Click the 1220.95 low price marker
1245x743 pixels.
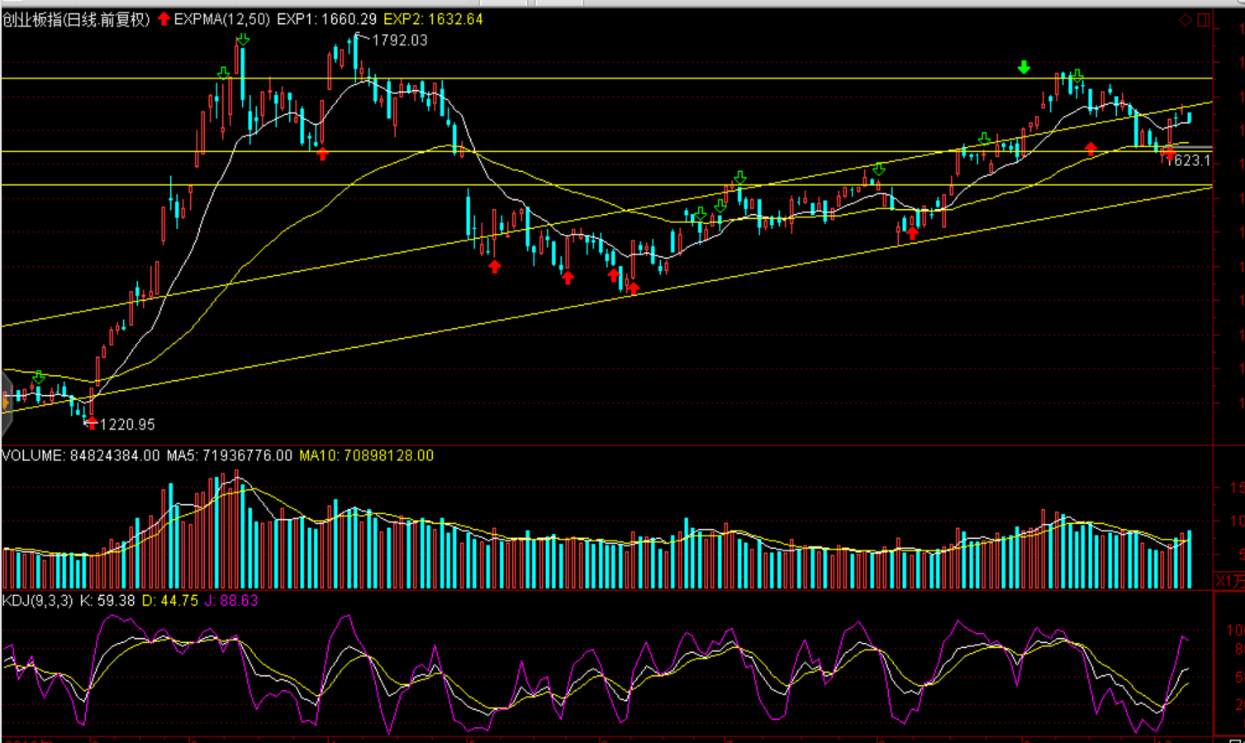[x=127, y=425]
